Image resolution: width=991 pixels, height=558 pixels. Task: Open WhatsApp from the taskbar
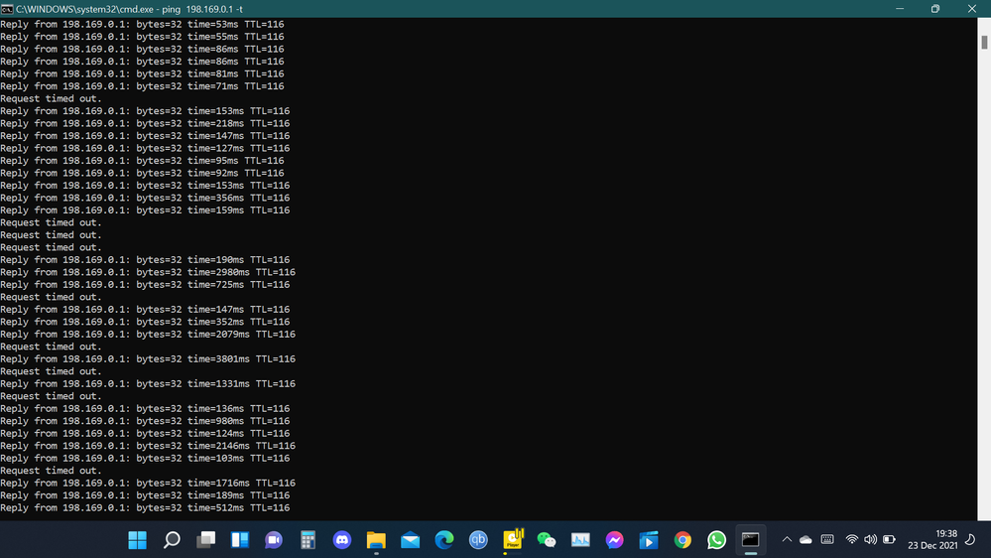tap(717, 540)
